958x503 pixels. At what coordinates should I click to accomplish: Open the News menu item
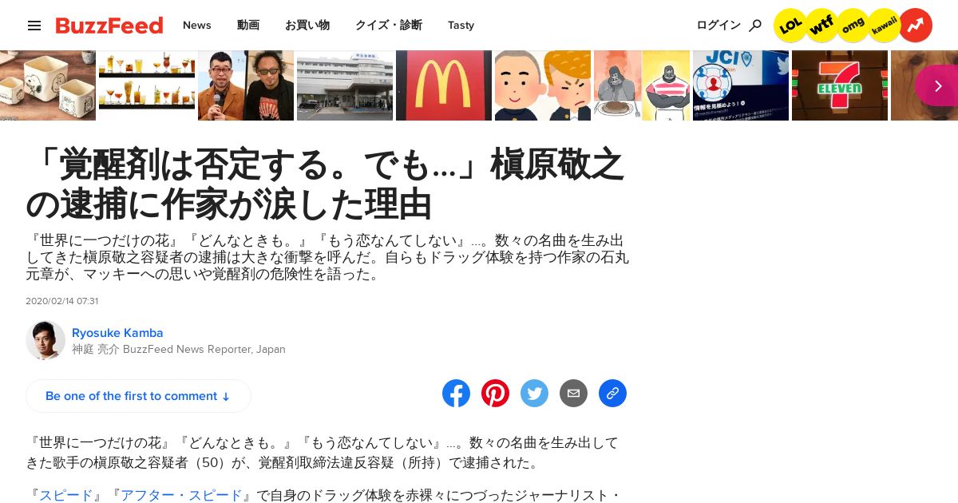coord(197,26)
